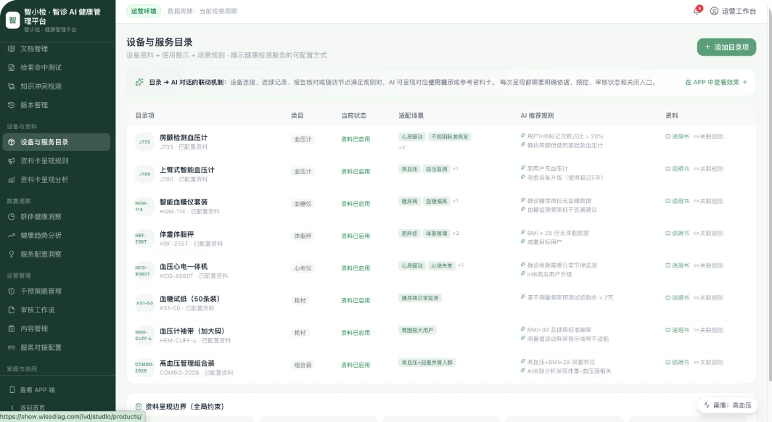This screenshot has width=772, height=422.
Task: Click the 群体健康洞察 pie icon
Action: (12, 216)
